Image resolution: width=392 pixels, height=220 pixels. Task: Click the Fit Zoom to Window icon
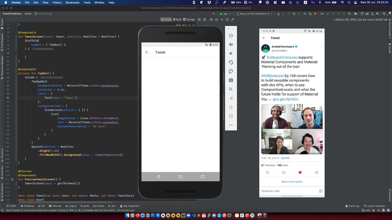[227, 20]
